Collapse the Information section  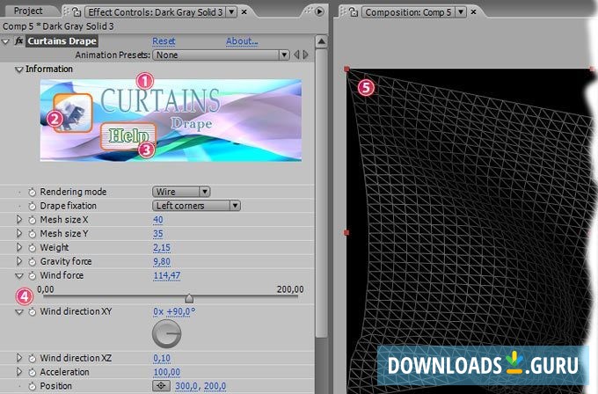coord(18,69)
